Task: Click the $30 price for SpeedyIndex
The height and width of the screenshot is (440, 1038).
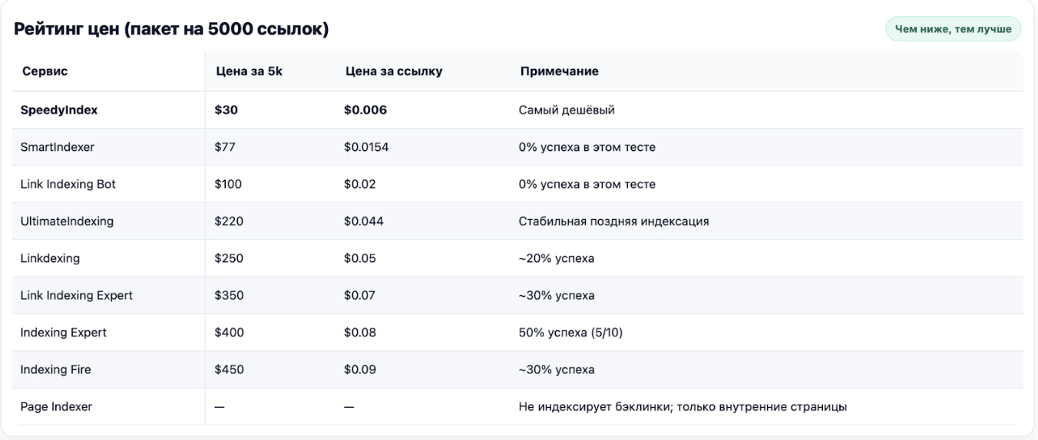Action: point(226,110)
